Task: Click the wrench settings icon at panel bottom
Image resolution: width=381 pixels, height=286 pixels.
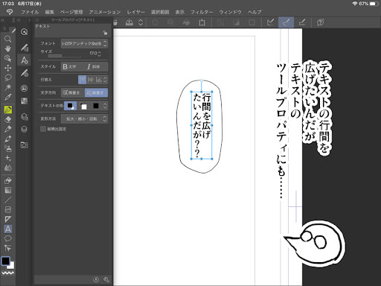Action: pyautogui.click(x=106, y=279)
